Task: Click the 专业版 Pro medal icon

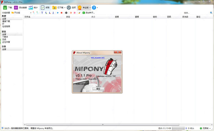Action: 80,7
